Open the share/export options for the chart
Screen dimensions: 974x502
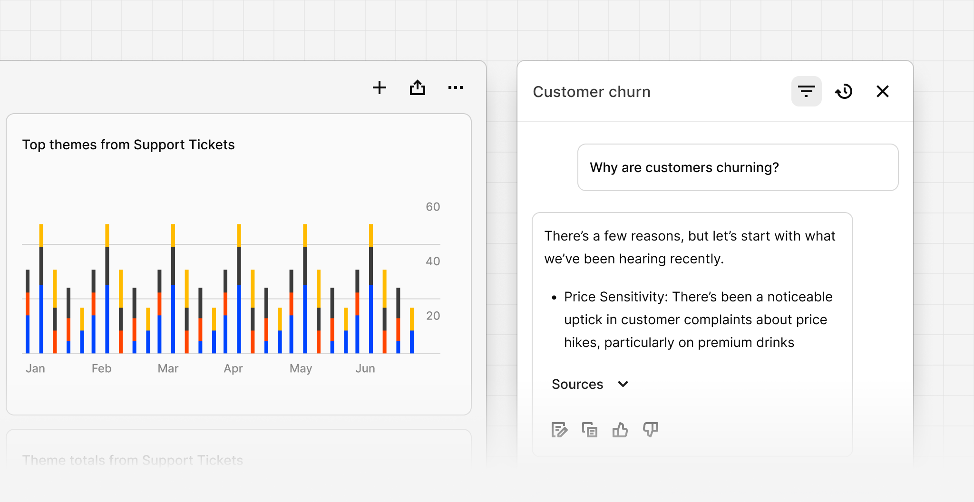click(x=417, y=87)
